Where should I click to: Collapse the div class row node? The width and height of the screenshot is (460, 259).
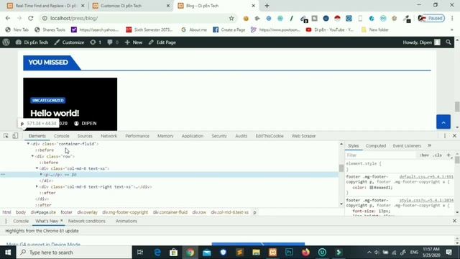coord(32,156)
